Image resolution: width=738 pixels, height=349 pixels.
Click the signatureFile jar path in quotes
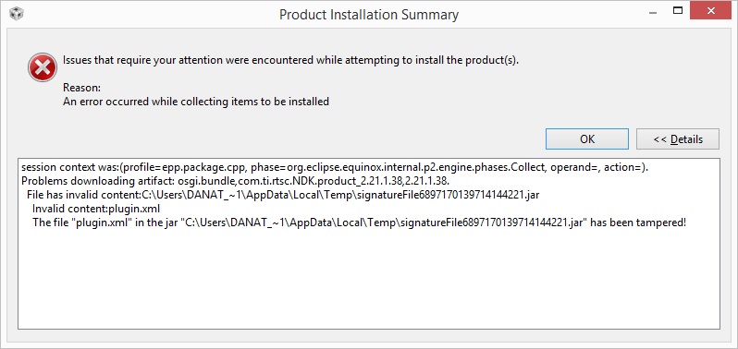coord(383,223)
